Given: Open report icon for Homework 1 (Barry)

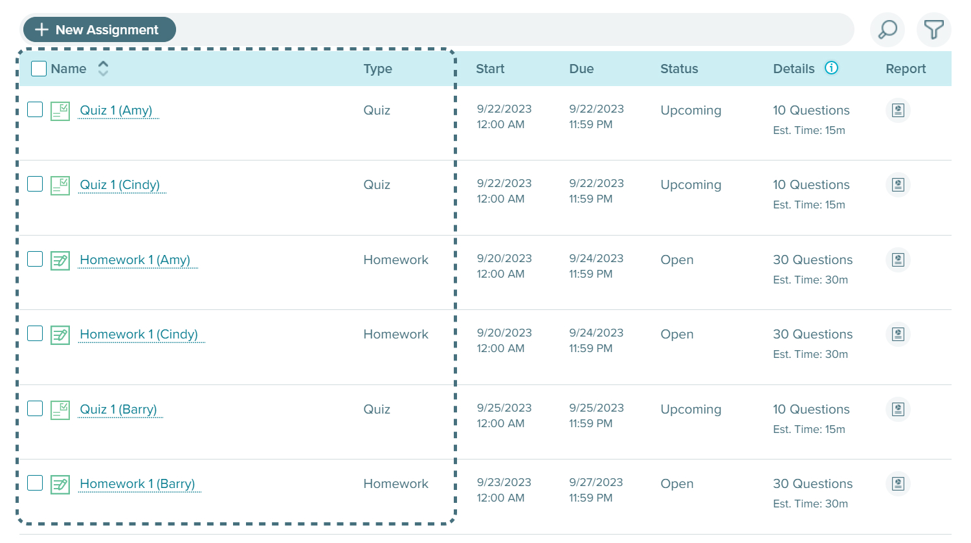Looking at the screenshot, I should click(x=898, y=484).
